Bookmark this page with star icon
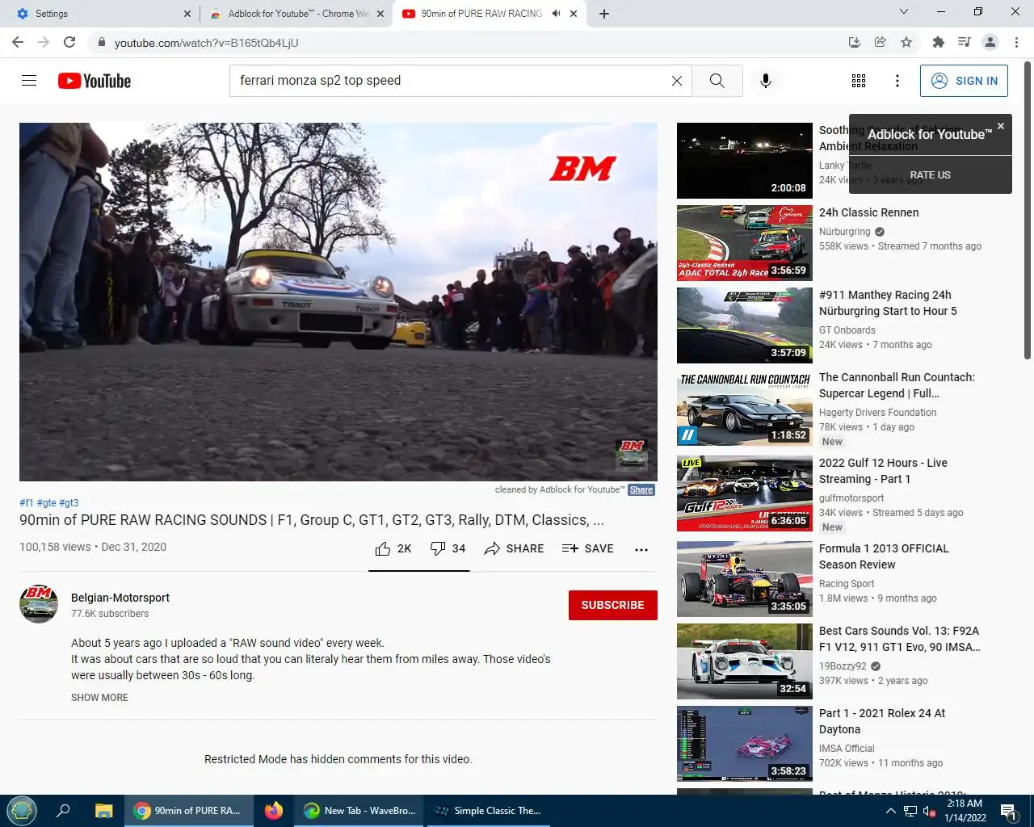Screen dimensions: 1034x827 906,42
